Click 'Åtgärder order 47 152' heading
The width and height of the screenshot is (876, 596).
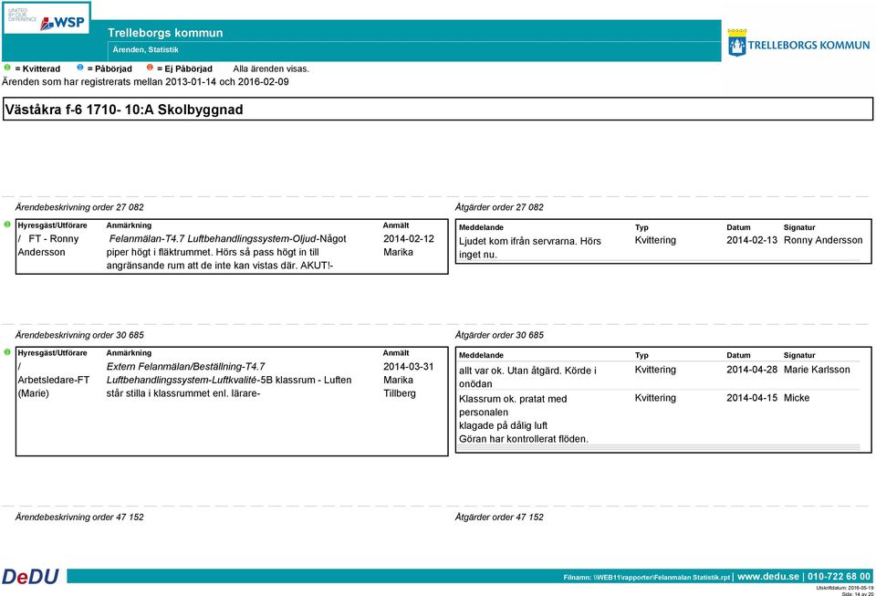(499, 518)
